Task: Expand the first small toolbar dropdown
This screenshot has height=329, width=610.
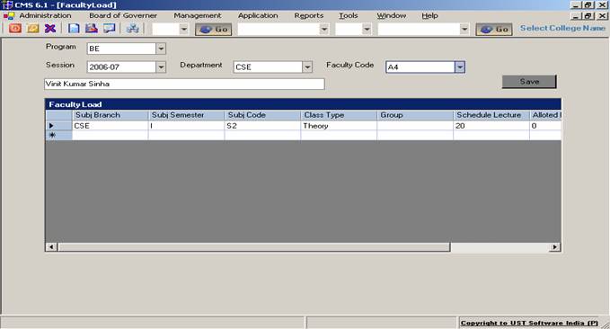Action: coord(183,29)
